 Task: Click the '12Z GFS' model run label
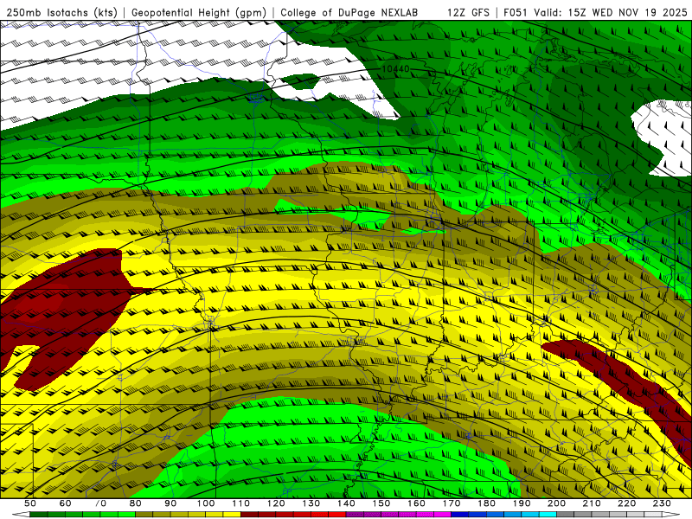pyautogui.click(x=468, y=13)
